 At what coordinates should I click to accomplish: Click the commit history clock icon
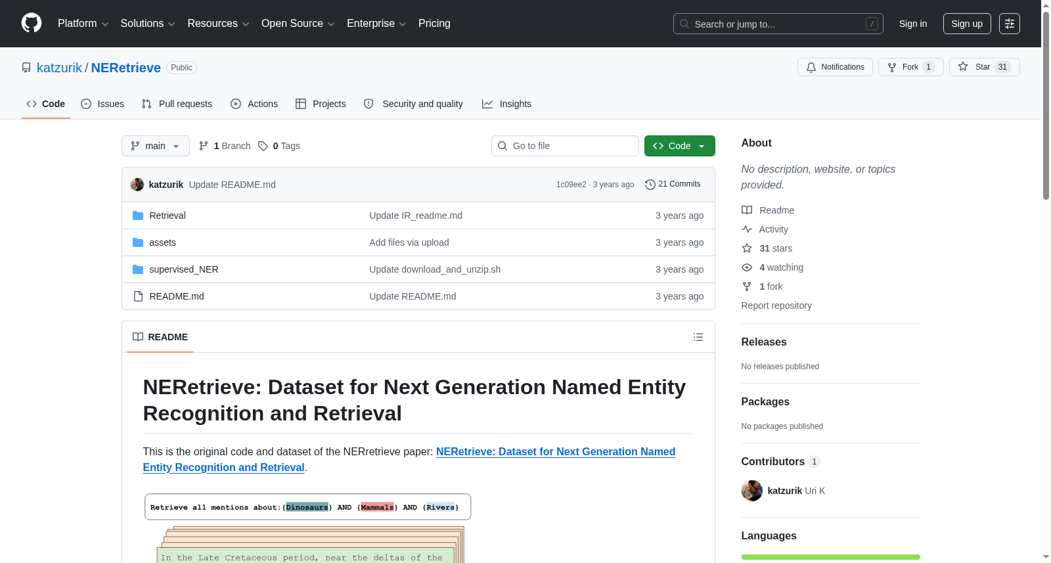pyautogui.click(x=650, y=185)
